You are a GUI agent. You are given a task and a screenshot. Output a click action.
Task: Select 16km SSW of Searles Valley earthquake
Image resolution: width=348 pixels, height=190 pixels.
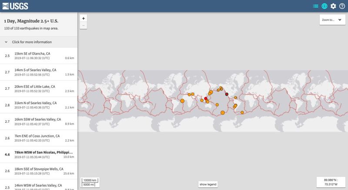click(39, 121)
